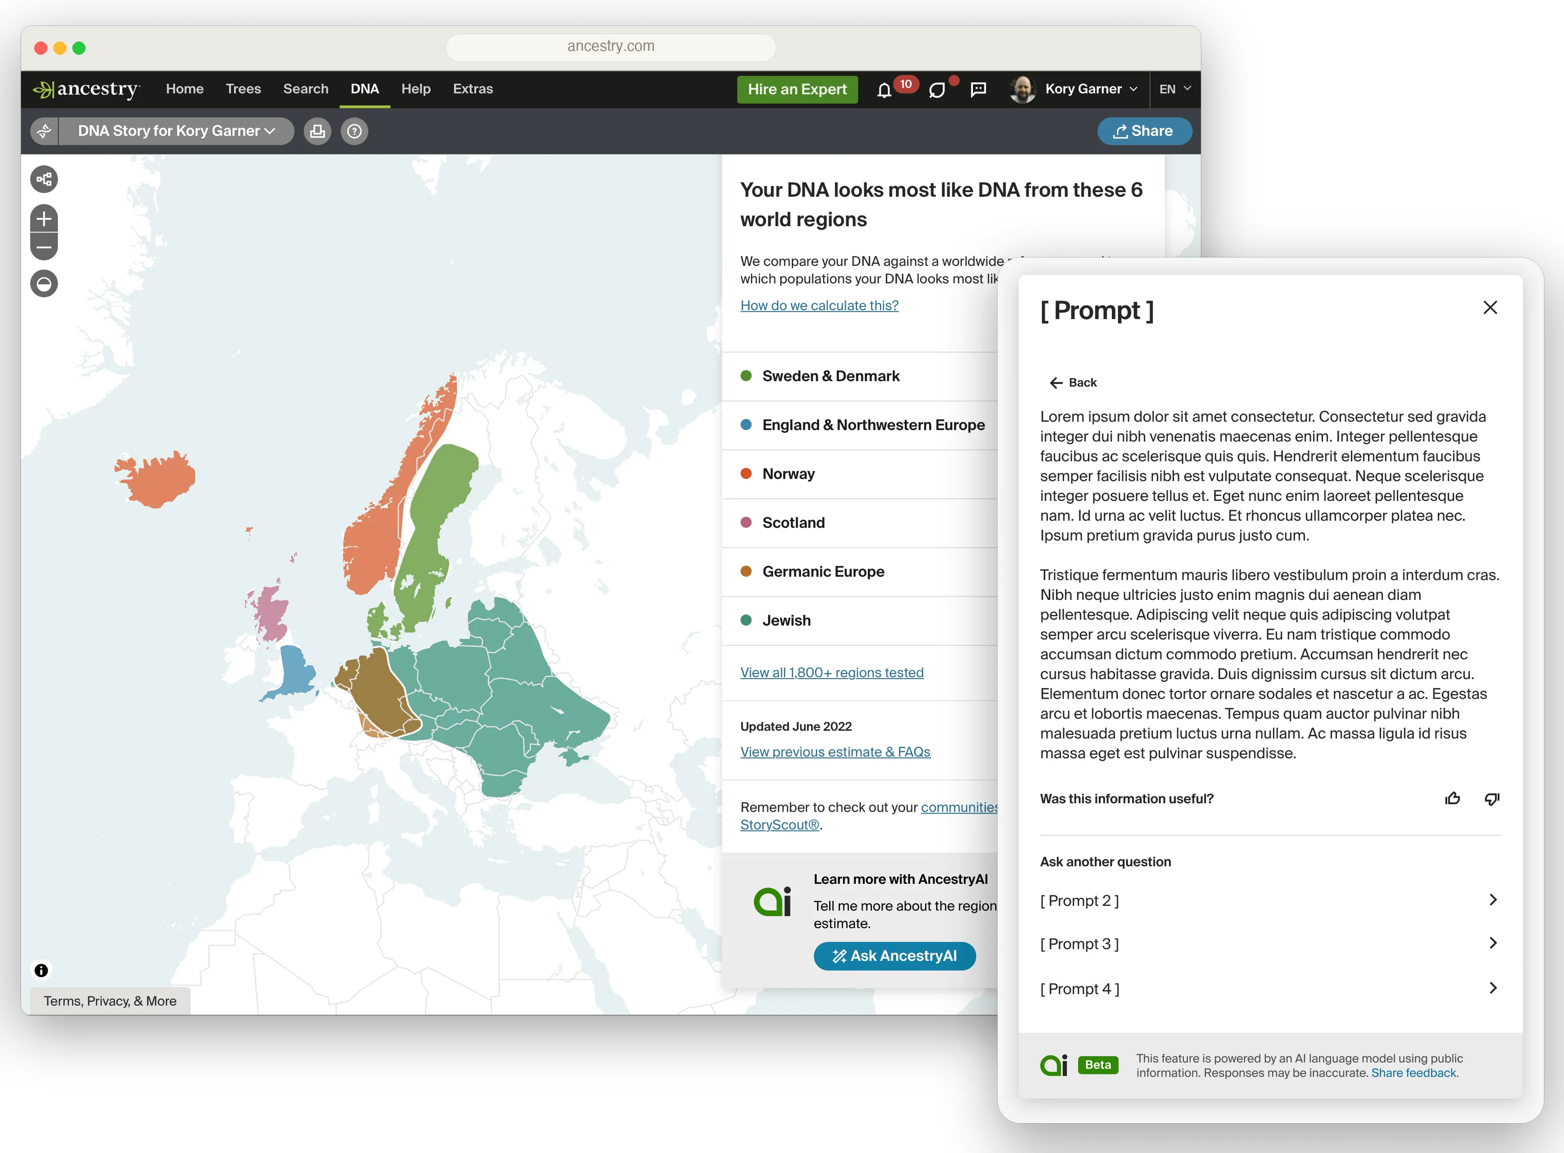Click the Hire an Expert button
This screenshot has width=1564, height=1153.
(797, 89)
